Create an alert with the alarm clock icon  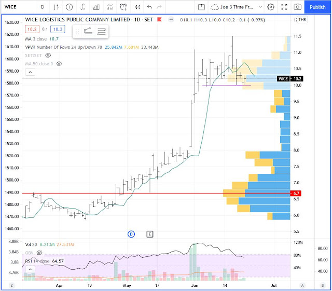pyautogui.click(x=123, y=7)
